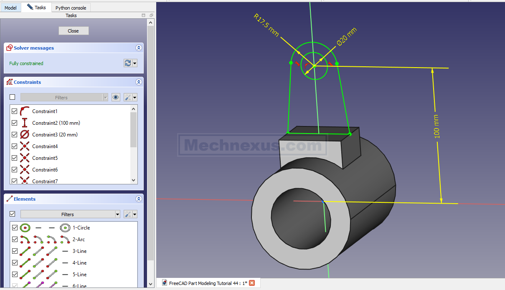The image size is (505, 290).
Task: Open the Elements Filters dropdown
Action: point(70,214)
